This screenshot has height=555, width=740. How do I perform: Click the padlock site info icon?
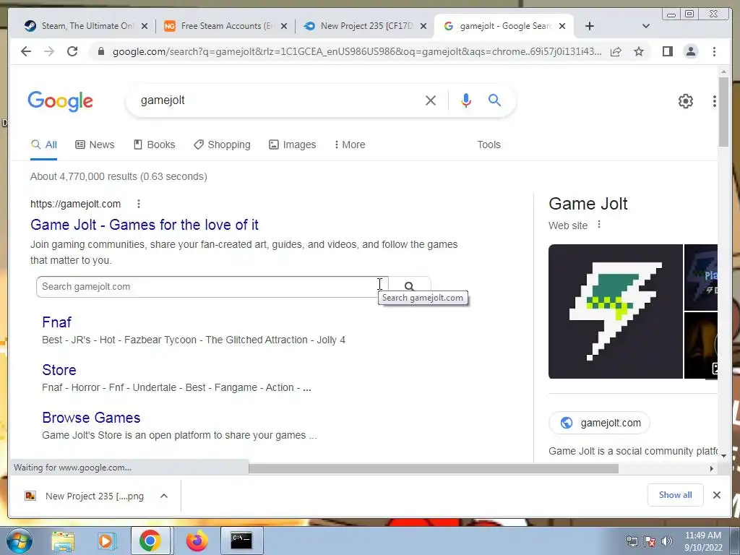coord(100,51)
